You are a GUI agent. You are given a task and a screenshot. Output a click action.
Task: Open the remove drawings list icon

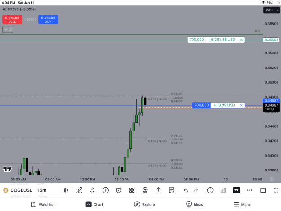(x=172, y=190)
